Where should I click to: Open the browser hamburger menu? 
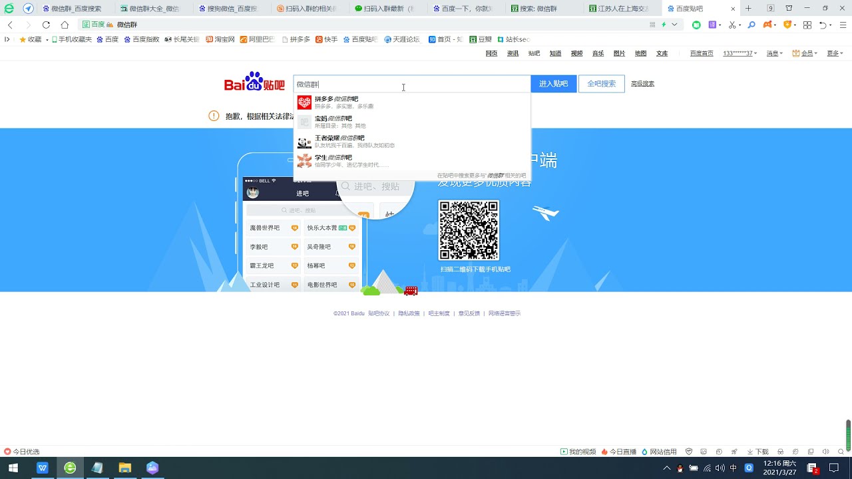coord(842,25)
